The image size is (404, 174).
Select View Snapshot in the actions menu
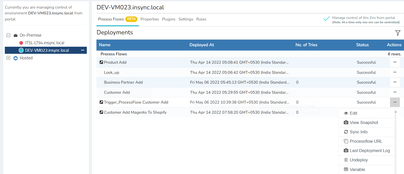(364, 123)
